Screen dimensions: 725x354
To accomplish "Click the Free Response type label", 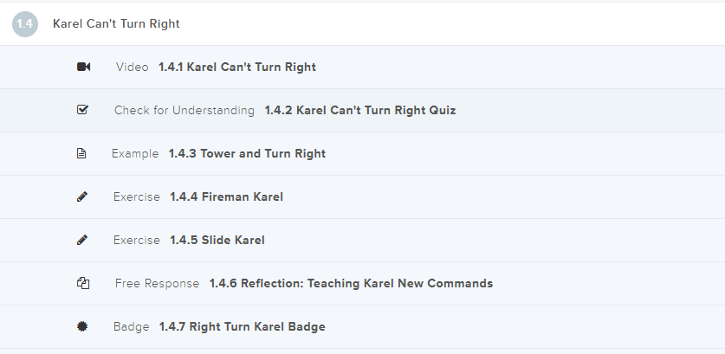I will [157, 284].
